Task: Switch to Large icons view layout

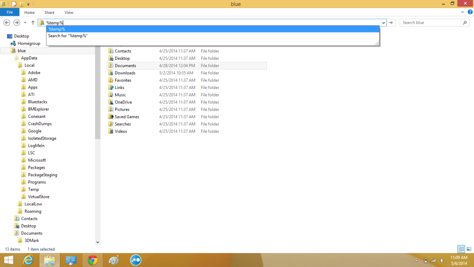Action: point(469,249)
